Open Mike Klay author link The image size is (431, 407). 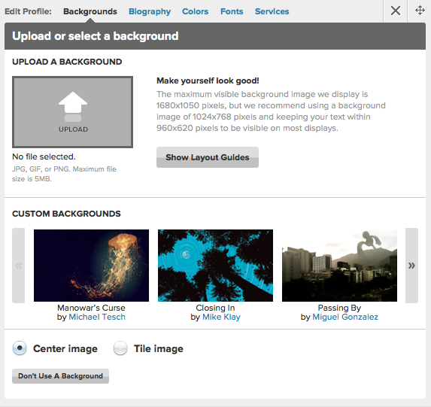pos(221,317)
